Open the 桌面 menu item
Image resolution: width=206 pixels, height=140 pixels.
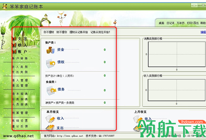coord(161,23)
